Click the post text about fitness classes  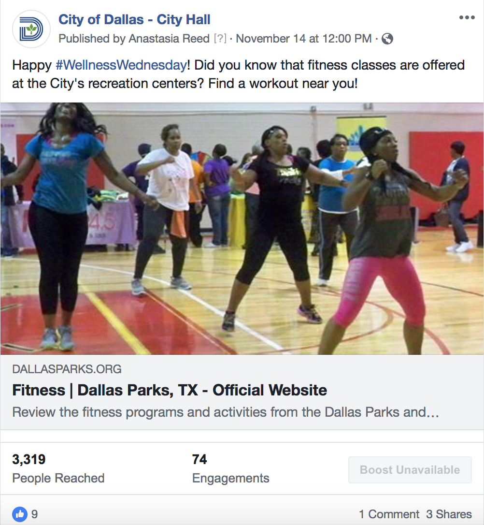click(x=238, y=74)
